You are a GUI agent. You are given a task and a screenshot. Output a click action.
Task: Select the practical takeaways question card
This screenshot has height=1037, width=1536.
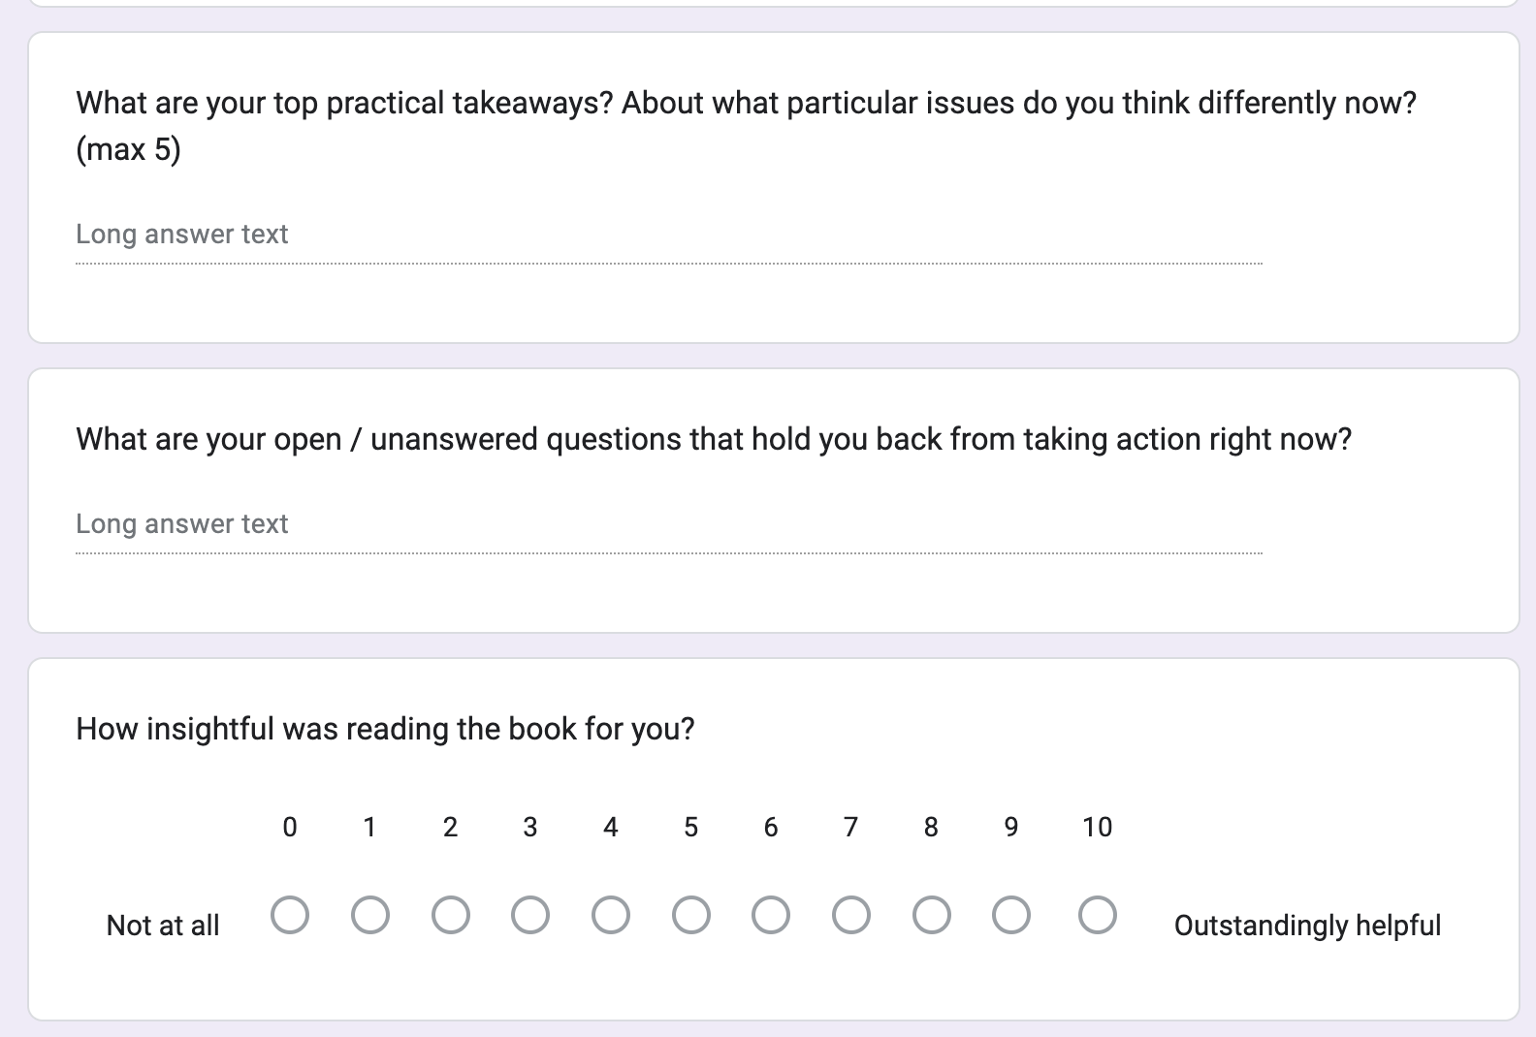coord(766,184)
